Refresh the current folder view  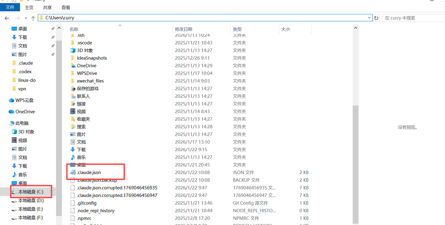pyautogui.click(x=376, y=18)
